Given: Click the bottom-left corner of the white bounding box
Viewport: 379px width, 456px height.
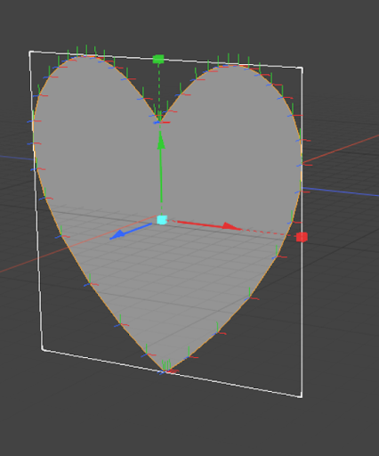Looking at the screenshot, I should [x=43, y=350].
